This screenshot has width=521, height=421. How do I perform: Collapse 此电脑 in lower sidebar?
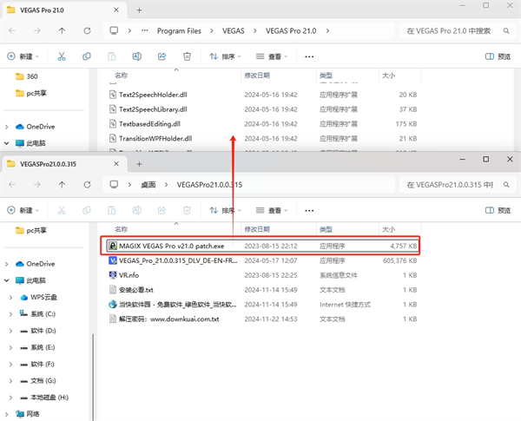point(7,280)
